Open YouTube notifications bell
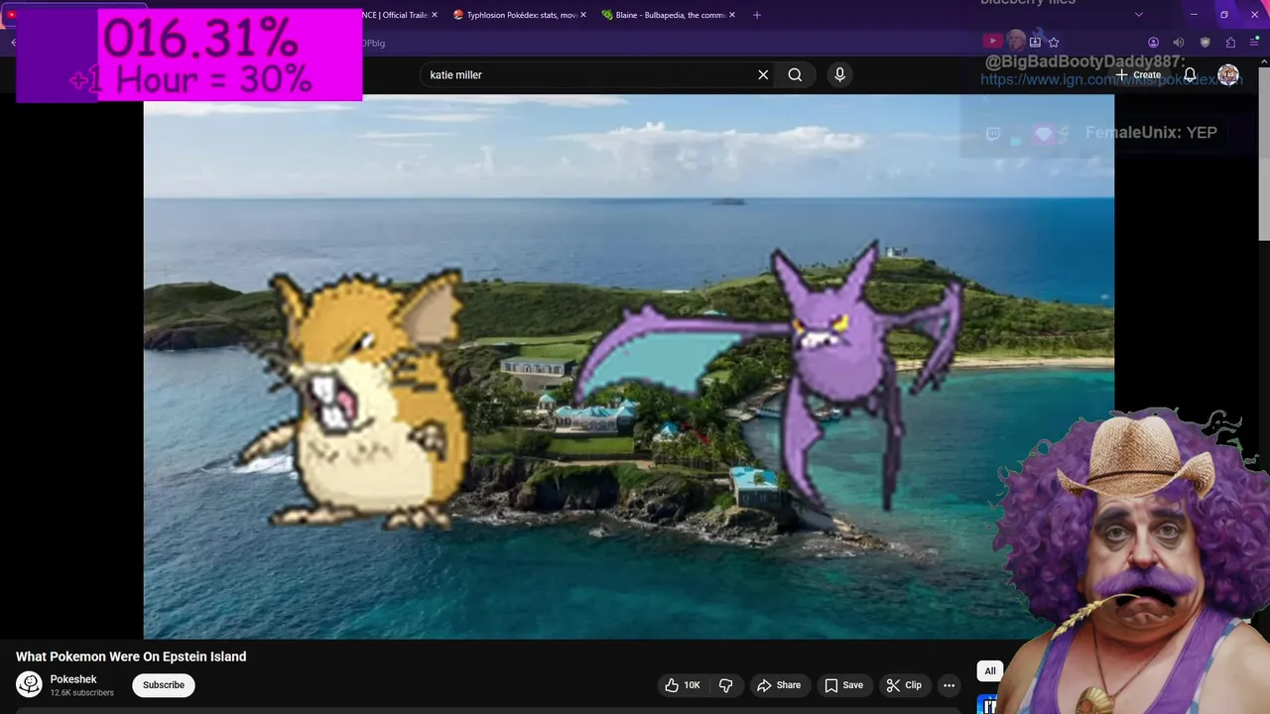The height and width of the screenshot is (714, 1270). click(x=1190, y=74)
